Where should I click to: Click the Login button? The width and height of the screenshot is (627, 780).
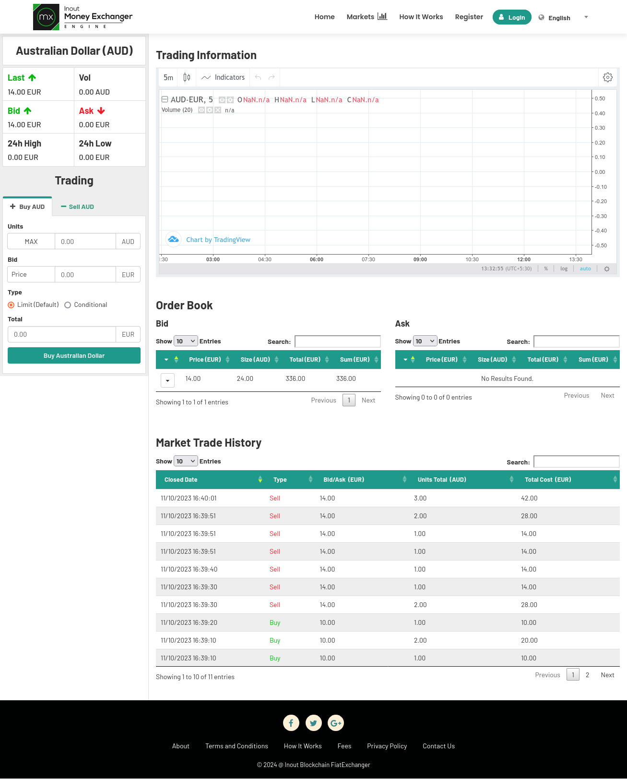pyautogui.click(x=512, y=17)
